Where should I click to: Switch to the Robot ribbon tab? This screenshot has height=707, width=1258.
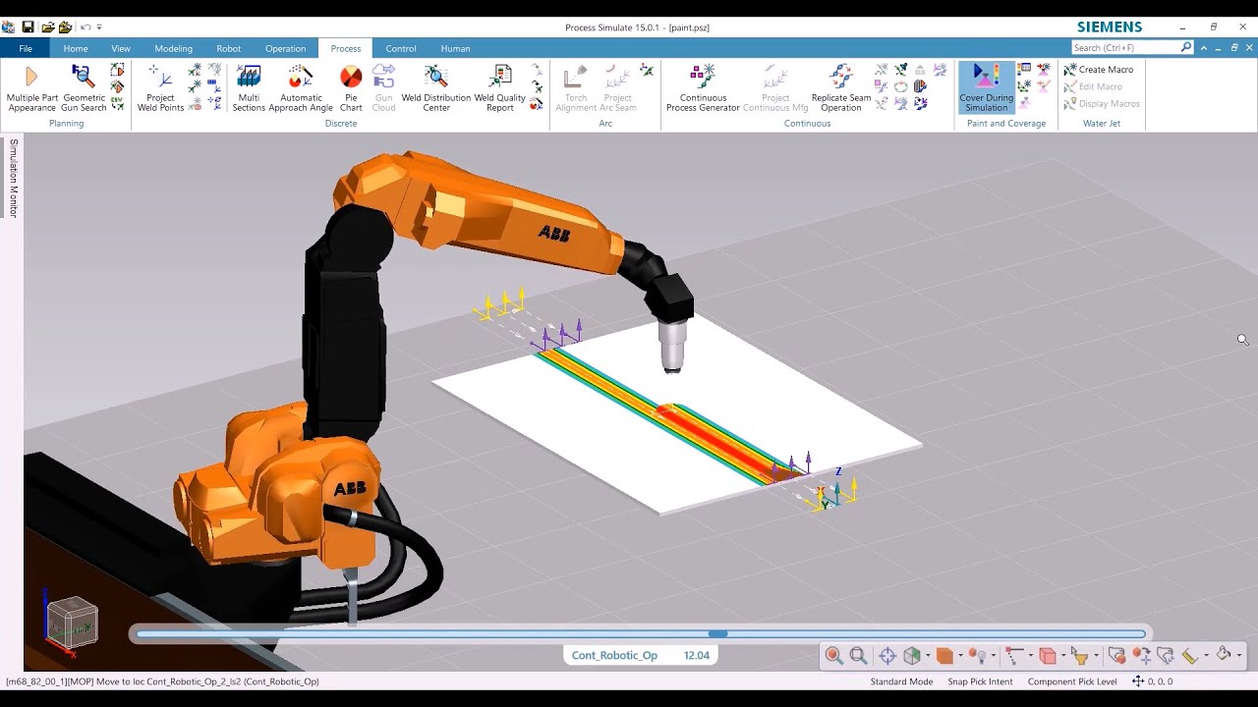tap(229, 48)
